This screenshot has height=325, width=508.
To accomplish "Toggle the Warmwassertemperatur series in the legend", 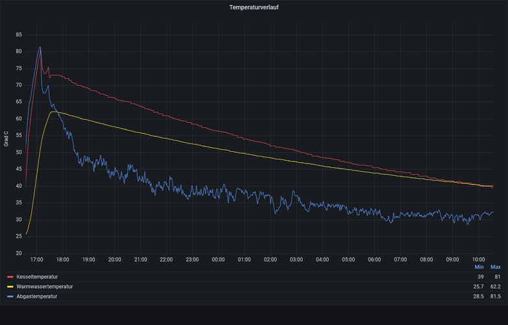I will pos(44,287).
